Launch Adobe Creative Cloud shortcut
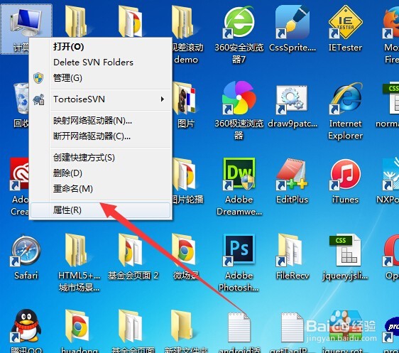This screenshot has width=399, height=353. [x=19, y=174]
